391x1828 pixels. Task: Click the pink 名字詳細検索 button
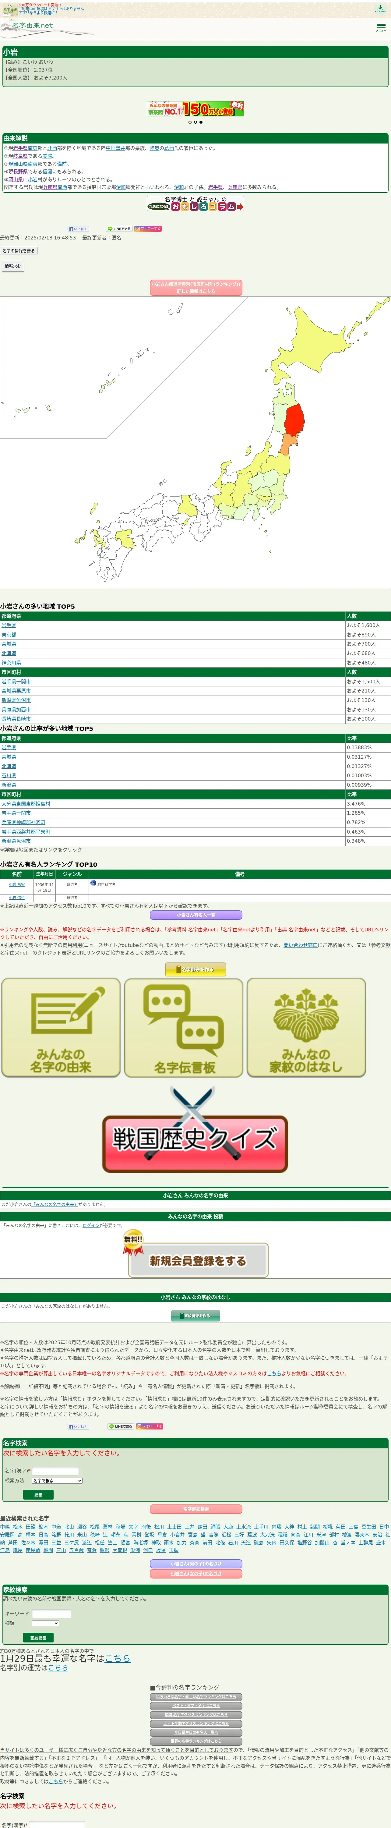pos(195,1509)
